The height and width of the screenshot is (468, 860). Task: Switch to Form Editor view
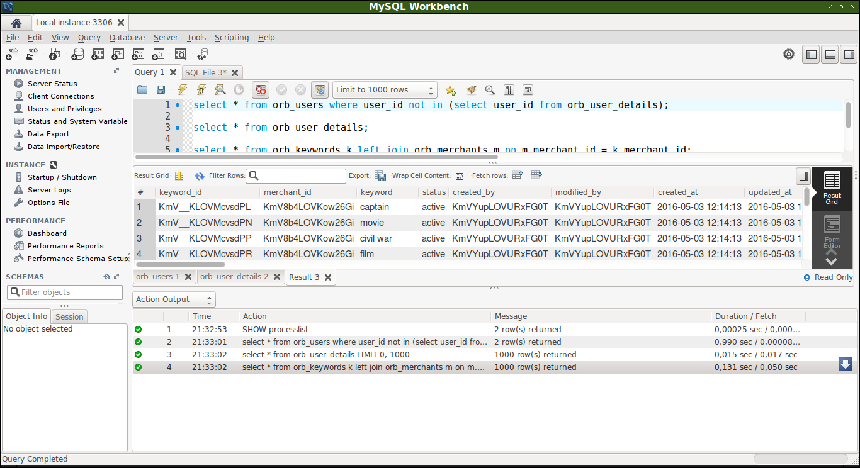pyautogui.click(x=832, y=230)
